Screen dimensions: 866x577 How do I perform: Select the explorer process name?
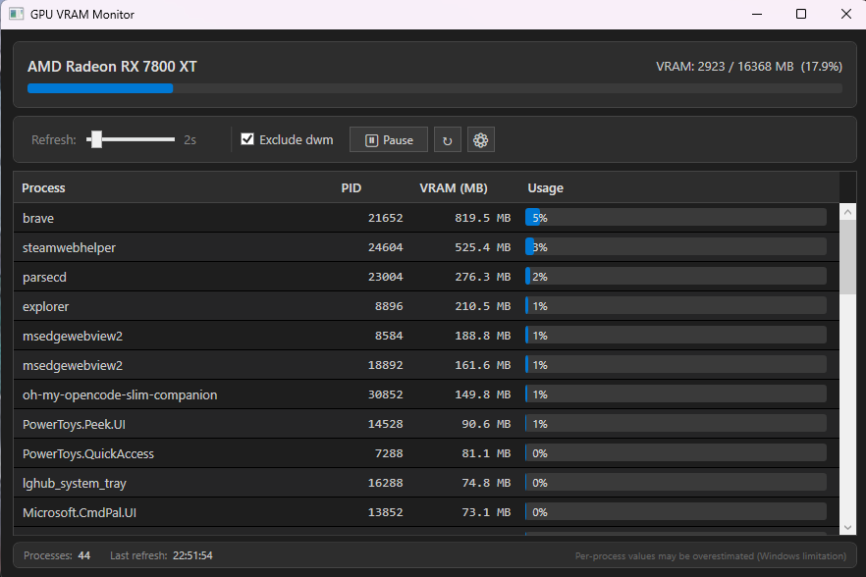45,306
